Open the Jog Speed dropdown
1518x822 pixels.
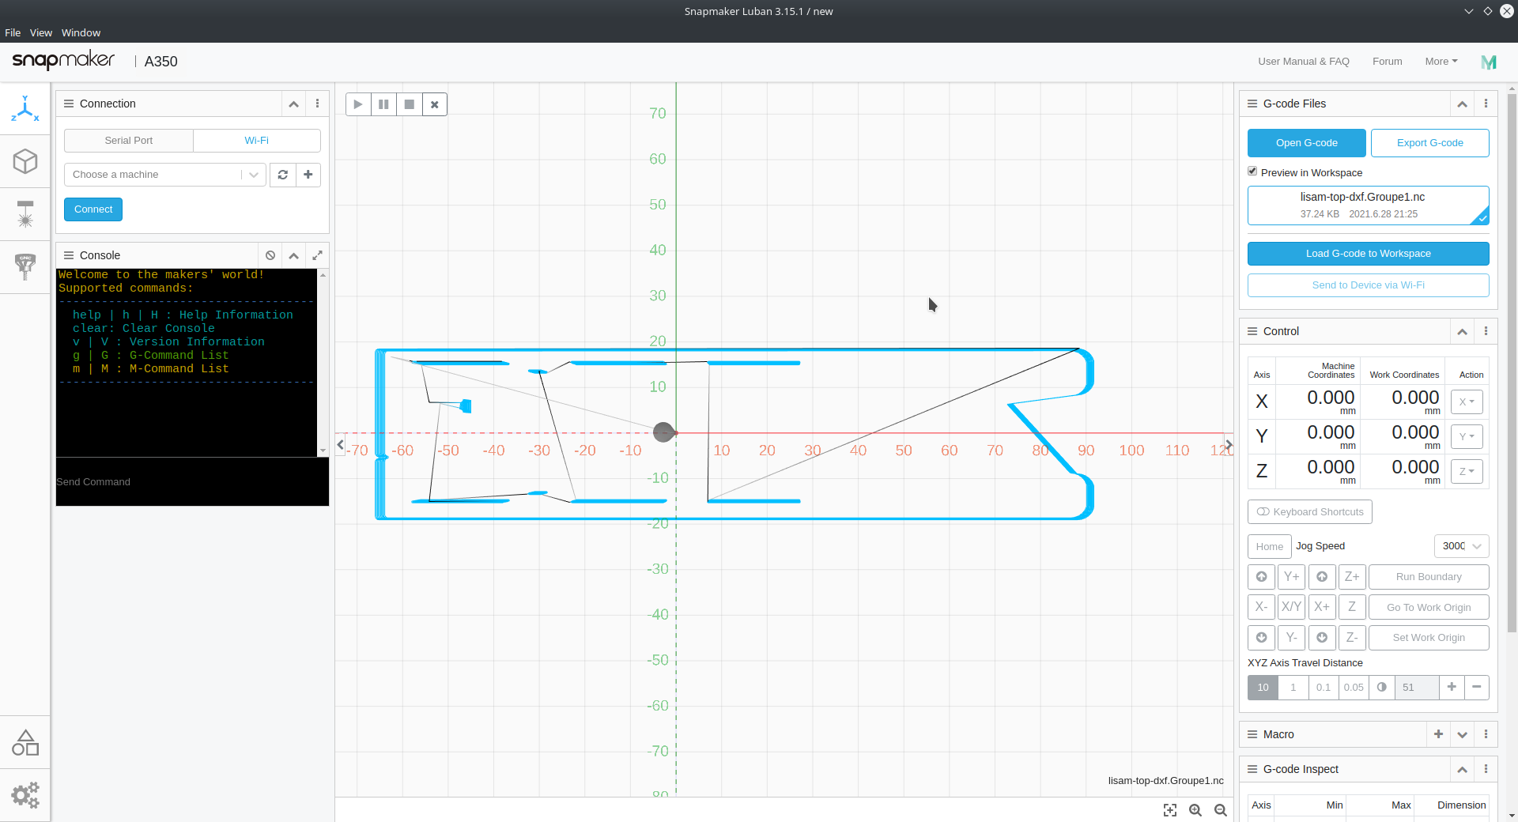click(x=1460, y=545)
